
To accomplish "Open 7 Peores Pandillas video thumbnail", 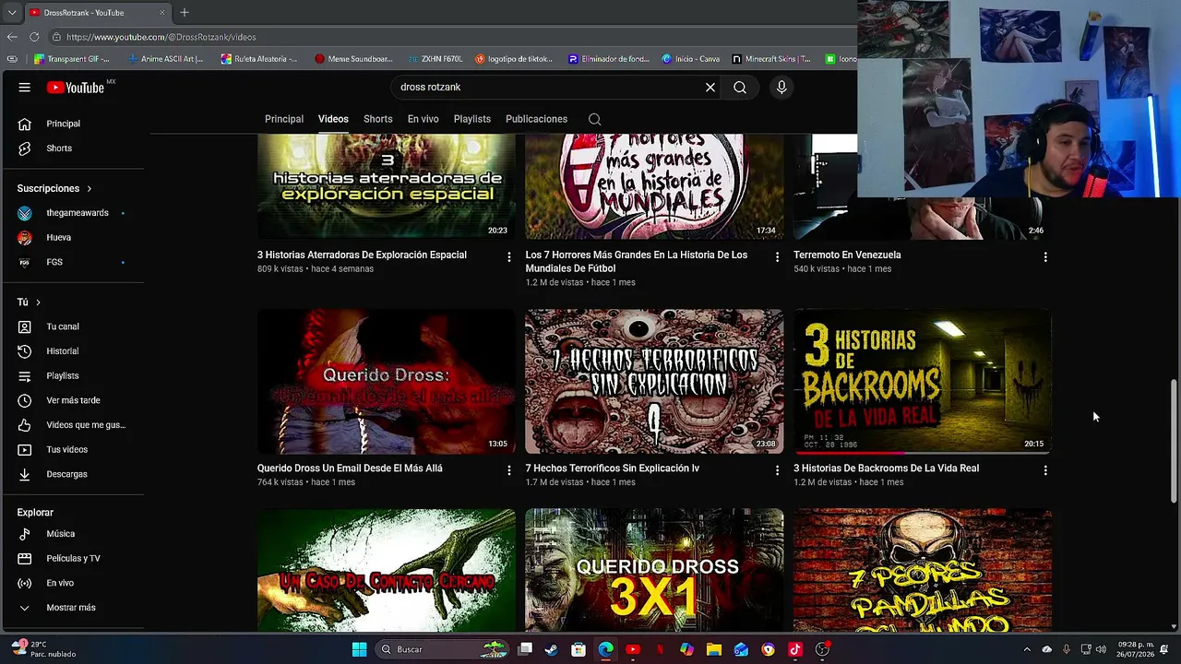I will coord(923,570).
